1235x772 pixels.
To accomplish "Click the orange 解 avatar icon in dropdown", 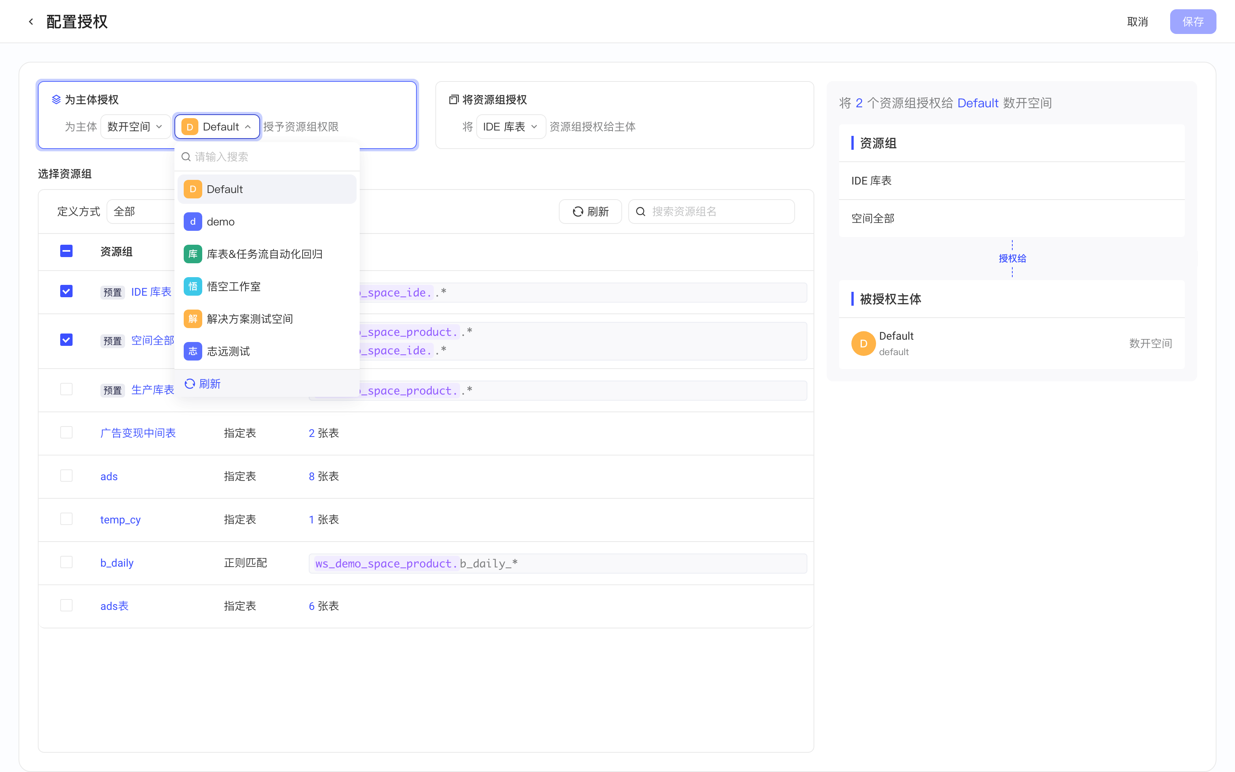I will 193,319.
